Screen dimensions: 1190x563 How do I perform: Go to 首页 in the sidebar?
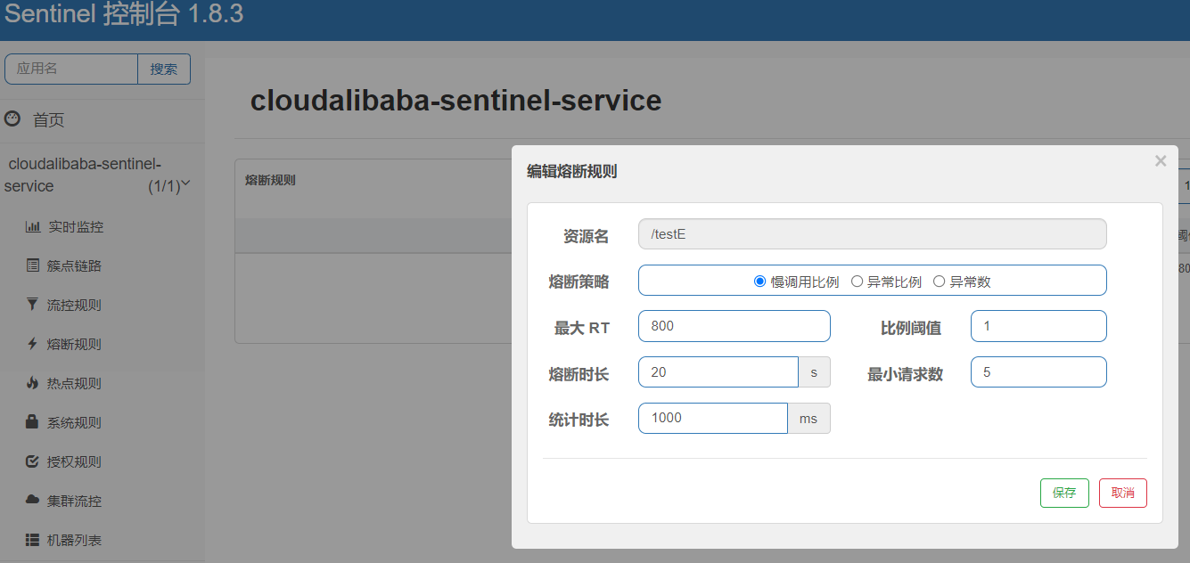[48, 120]
